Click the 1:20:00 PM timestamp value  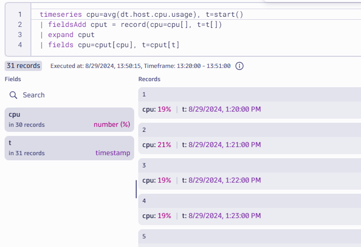[224, 109]
